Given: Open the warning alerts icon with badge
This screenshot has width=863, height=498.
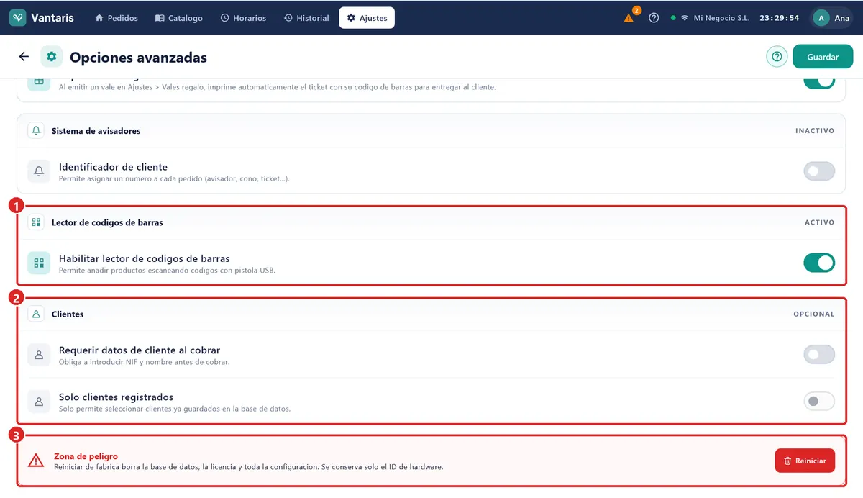Looking at the screenshot, I should tap(629, 18).
